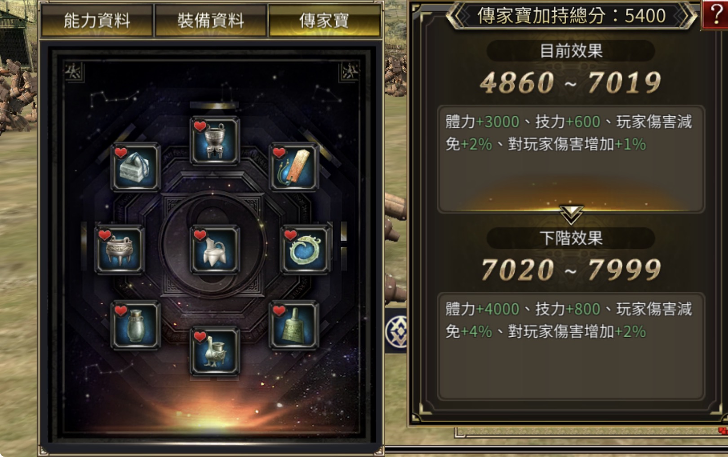Select the round bronze ding heirloom
The width and height of the screenshot is (728, 457).
(x=119, y=250)
